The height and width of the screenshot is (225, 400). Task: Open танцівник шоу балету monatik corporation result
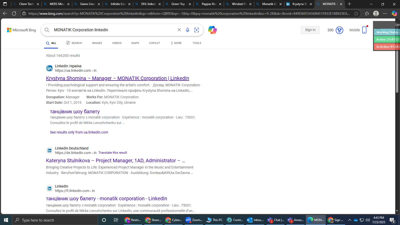point(106,198)
